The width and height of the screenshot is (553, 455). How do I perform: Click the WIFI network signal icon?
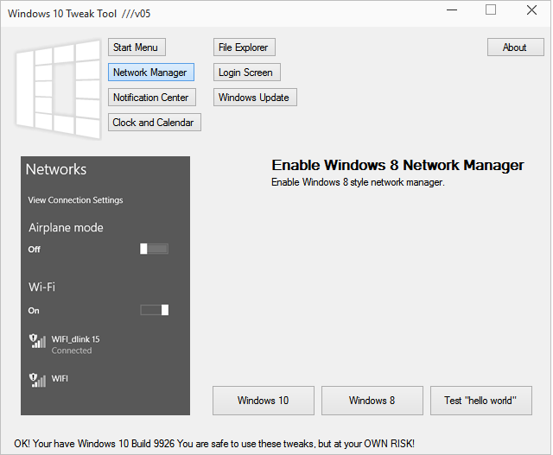[x=37, y=380]
